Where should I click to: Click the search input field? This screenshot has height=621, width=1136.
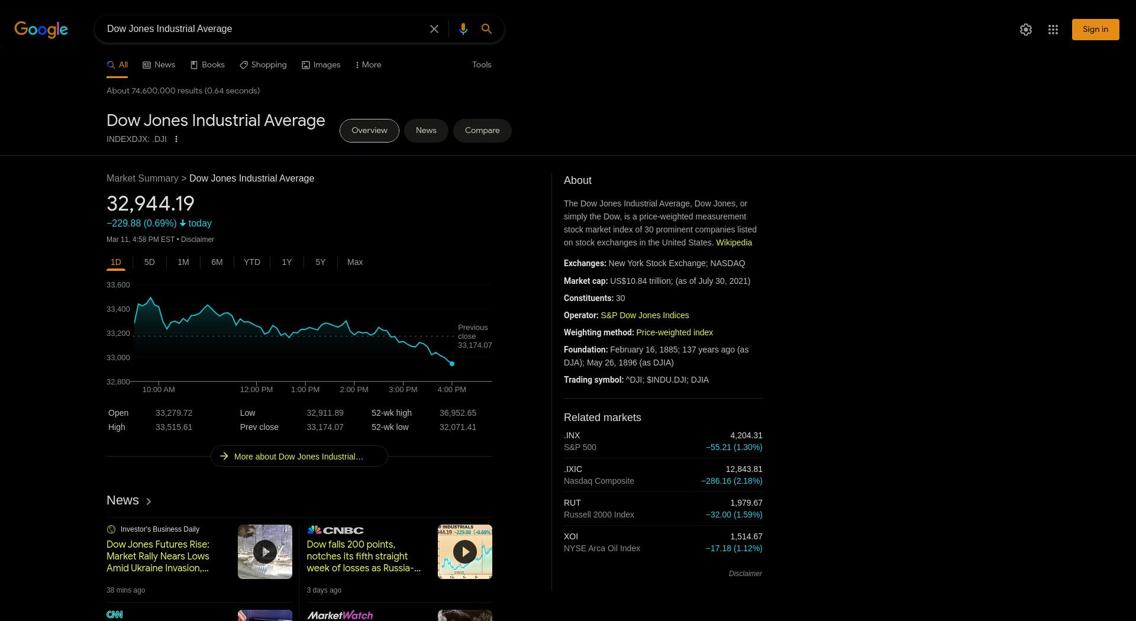click(x=263, y=29)
